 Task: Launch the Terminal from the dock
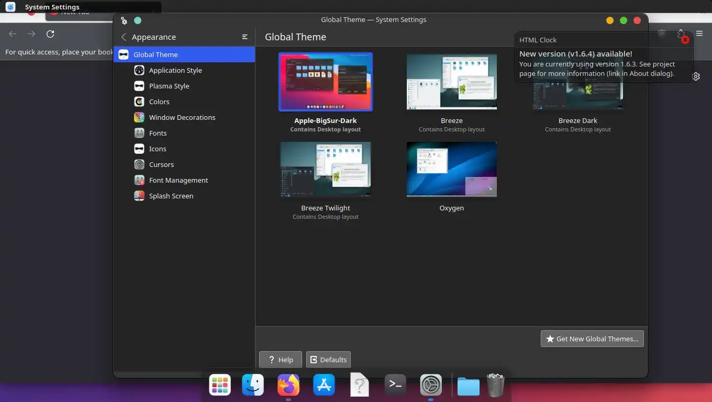(x=395, y=385)
